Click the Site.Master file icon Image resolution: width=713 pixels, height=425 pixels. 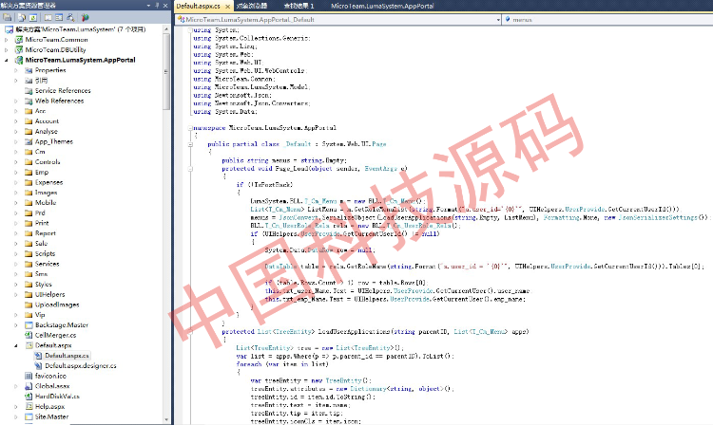pyautogui.click(x=29, y=416)
